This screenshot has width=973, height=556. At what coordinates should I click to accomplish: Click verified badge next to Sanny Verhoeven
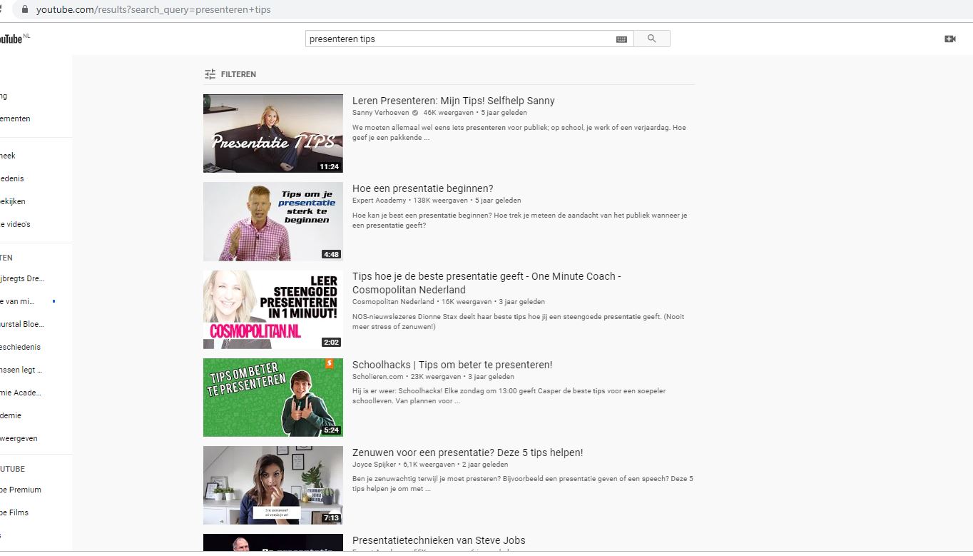415,113
